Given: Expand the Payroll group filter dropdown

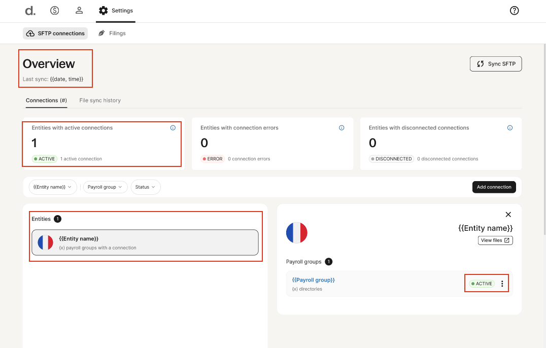Looking at the screenshot, I should coord(105,187).
